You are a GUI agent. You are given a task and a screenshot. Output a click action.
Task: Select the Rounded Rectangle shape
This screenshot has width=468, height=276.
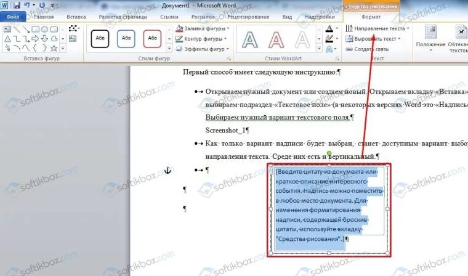[54, 30]
